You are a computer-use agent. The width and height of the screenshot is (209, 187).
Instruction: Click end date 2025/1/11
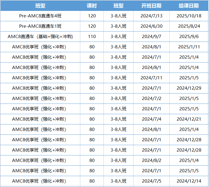(189, 47)
